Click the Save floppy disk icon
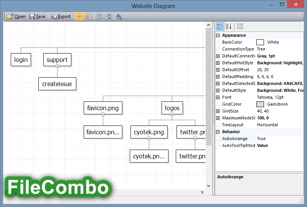Screen dimensions: 307x207 tap(32, 16)
